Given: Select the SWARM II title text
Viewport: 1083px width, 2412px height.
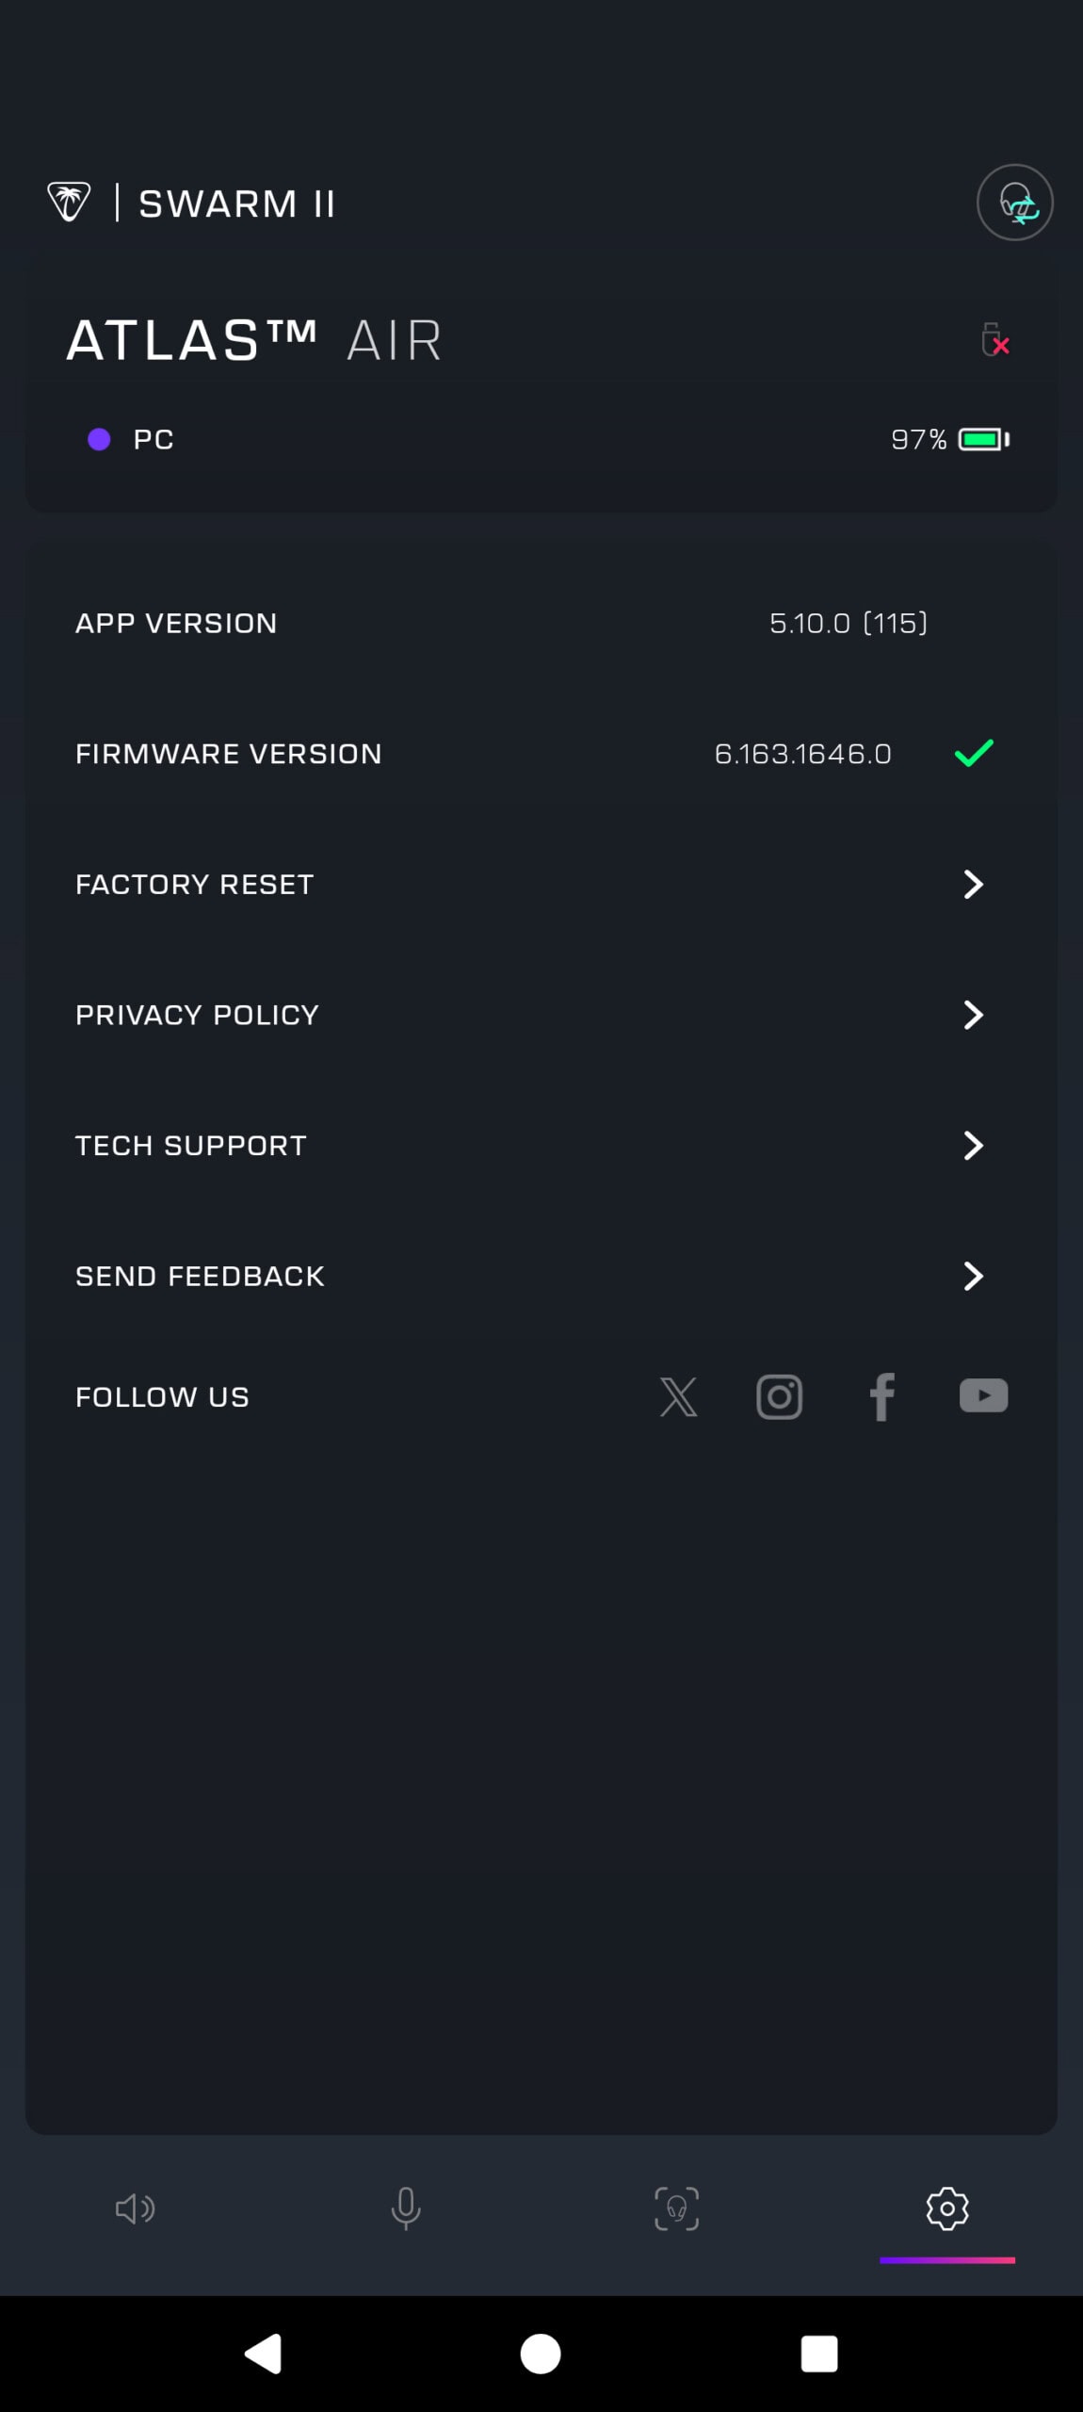Looking at the screenshot, I should tap(237, 203).
